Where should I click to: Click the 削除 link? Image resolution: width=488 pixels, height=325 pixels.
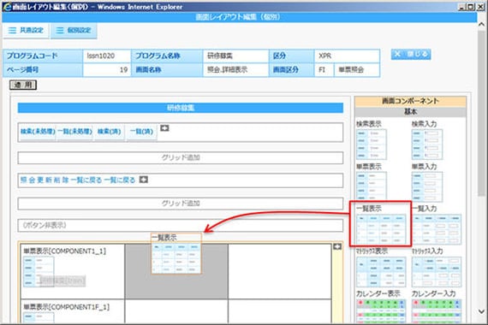tap(62, 180)
